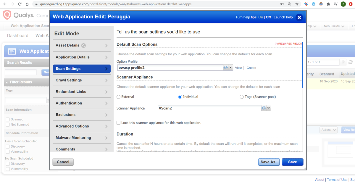355x182 pixels.
Task: Refresh the Scanner Appliance list
Action: (264, 108)
